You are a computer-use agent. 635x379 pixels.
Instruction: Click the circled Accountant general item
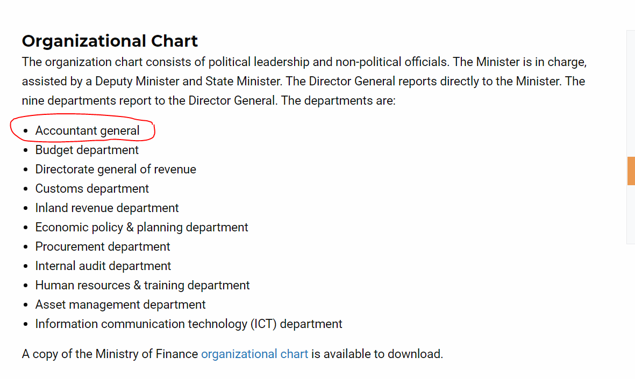[x=87, y=130]
